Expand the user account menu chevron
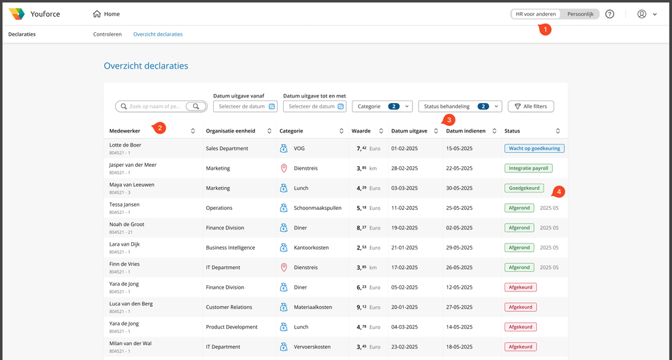The height and width of the screenshot is (360, 672). (x=655, y=14)
